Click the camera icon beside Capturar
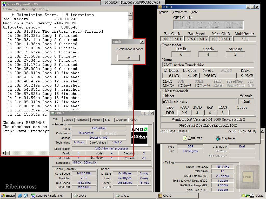 pyautogui.click(x=218, y=138)
